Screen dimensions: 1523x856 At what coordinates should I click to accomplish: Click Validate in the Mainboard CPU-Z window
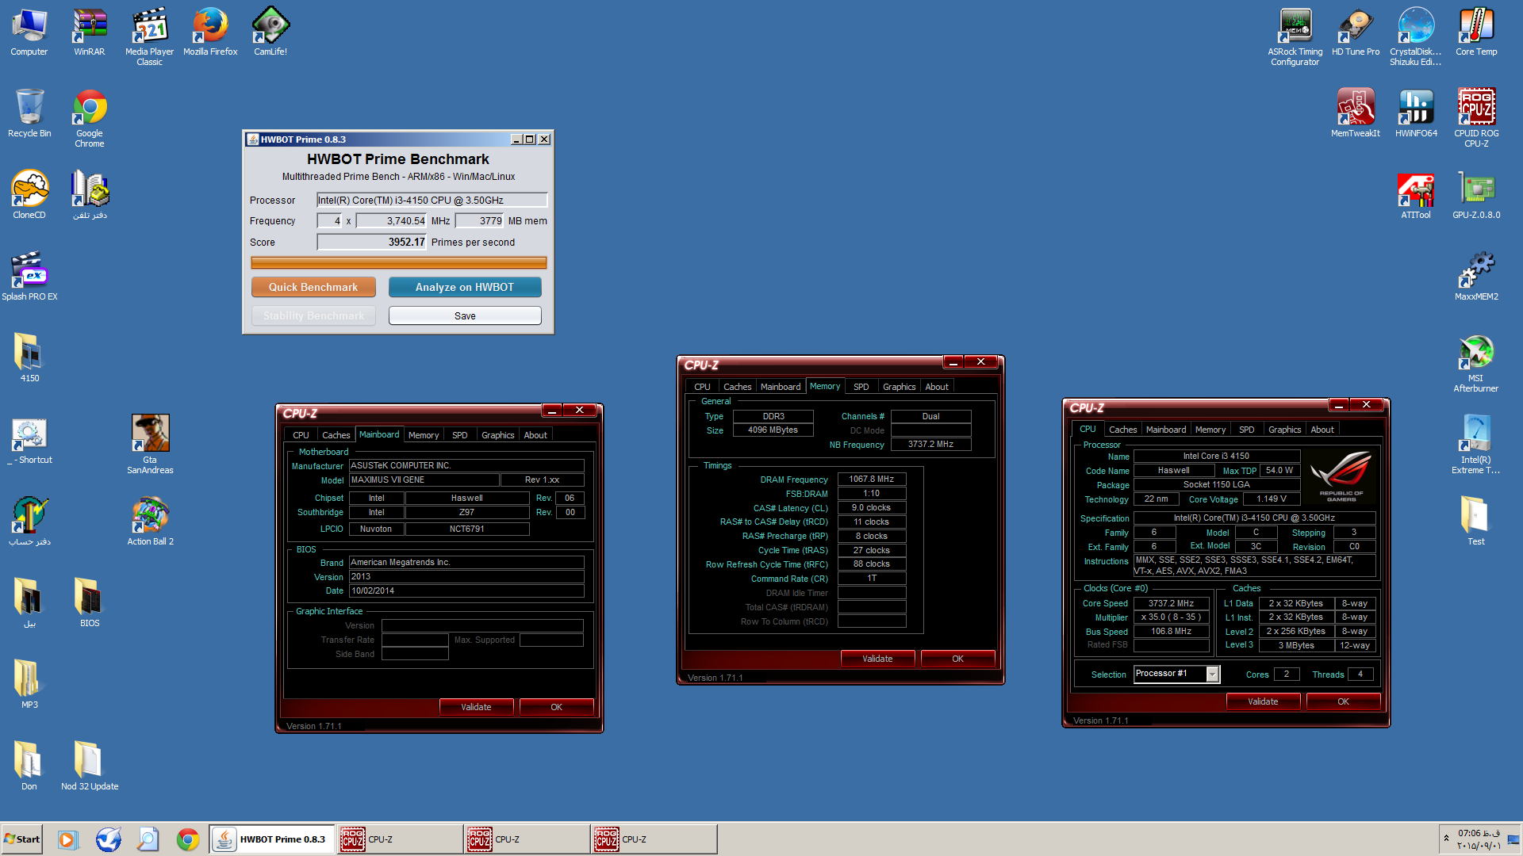476,707
